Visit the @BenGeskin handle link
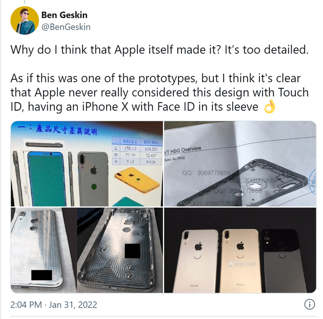The height and width of the screenshot is (319, 323). [66, 27]
